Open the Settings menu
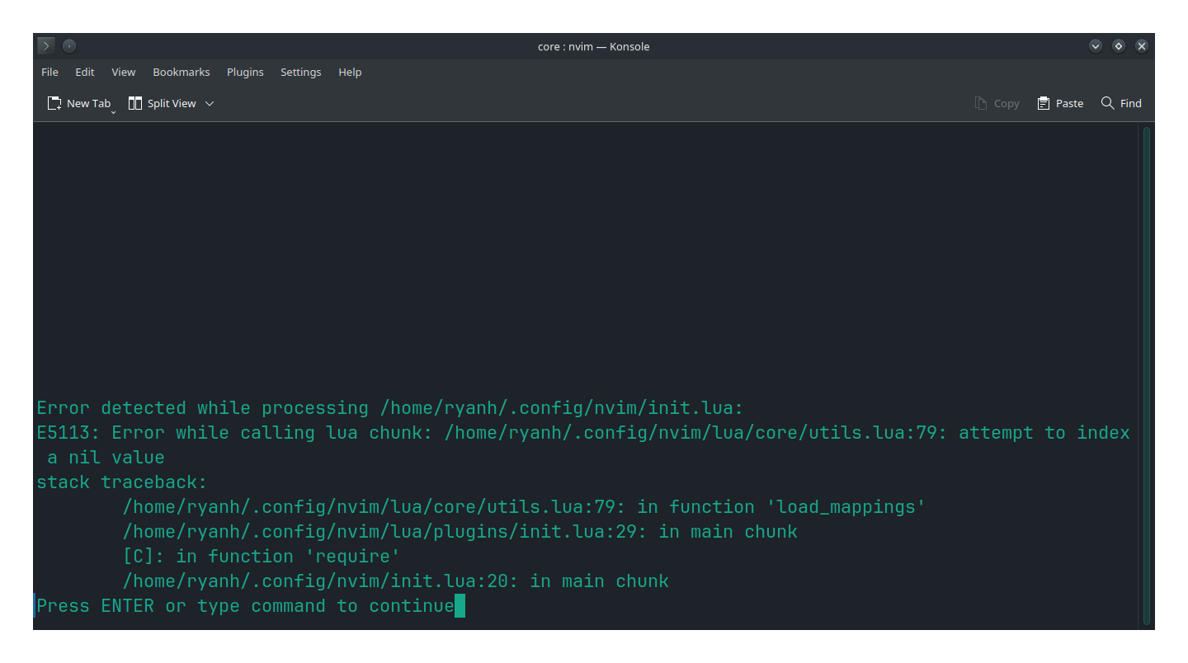The height and width of the screenshot is (663, 1188). coord(300,72)
